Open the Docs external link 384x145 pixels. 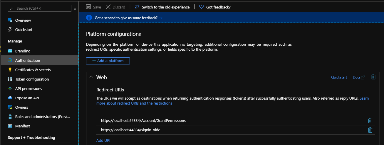point(359,77)
